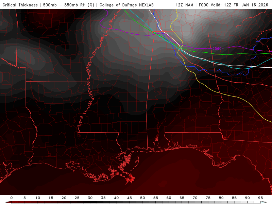272x204 pixels.
Task: Select the "40" color scale label
Action: 116,198
